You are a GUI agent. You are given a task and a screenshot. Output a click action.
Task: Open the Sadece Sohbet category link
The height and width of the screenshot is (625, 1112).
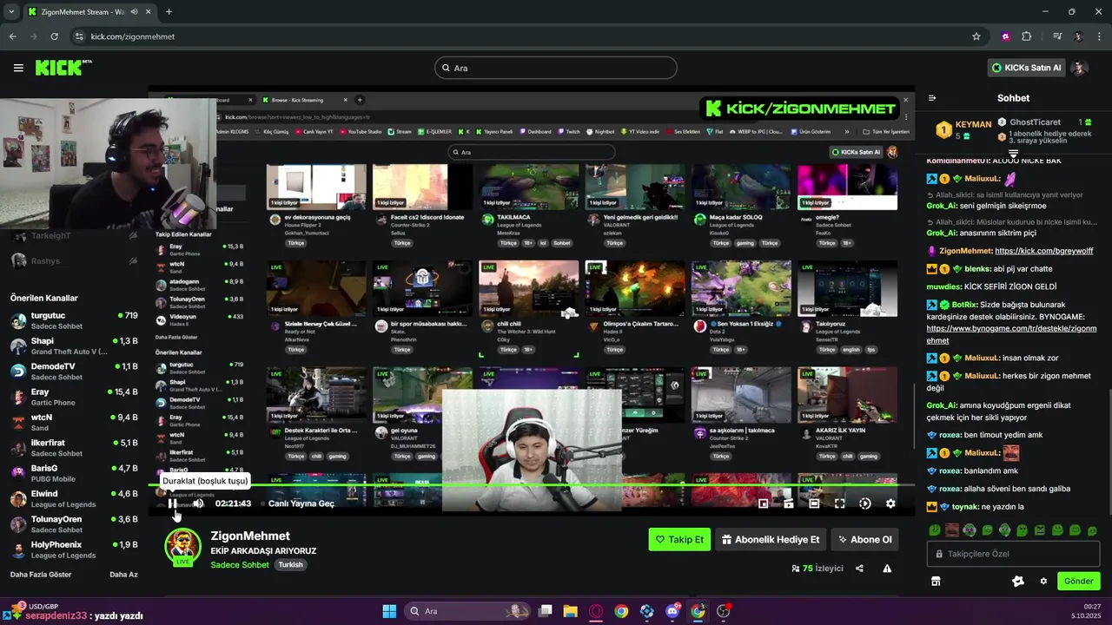240,565
